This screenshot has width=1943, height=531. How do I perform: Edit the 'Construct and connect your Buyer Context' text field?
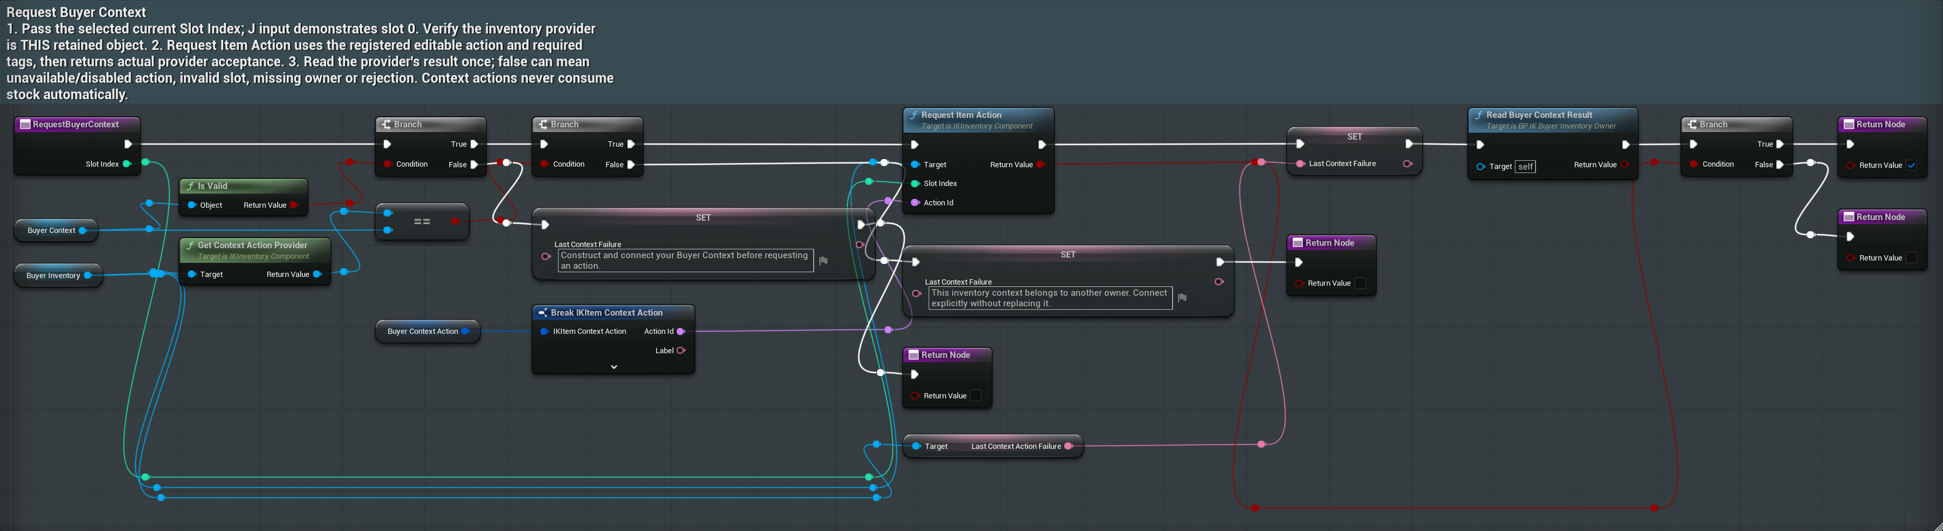685,261
